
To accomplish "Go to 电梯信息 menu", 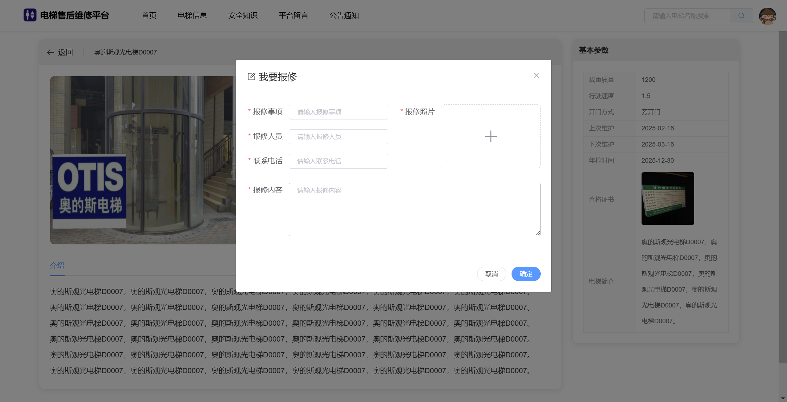I will click(192, 15).
